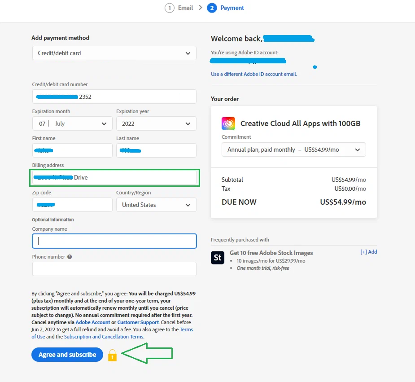Focus the Company name field
Image resolution: width=415 pixels, height=382 pixels.
(114, 241)
